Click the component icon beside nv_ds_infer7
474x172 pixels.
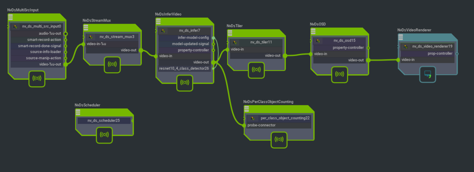tap(163, 31)
